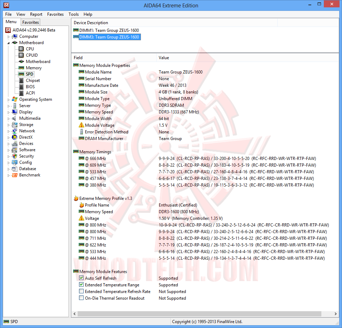Screen dimensions: 342x328
Task: Click scroll right arrow on horizontal scrollbar
Action: (x=335, y=314)
